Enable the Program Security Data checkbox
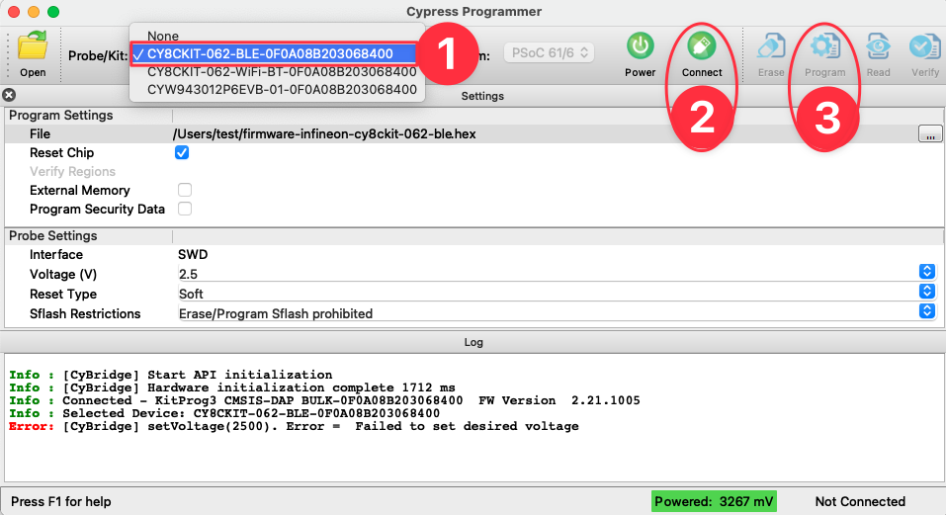 (185, 209)
